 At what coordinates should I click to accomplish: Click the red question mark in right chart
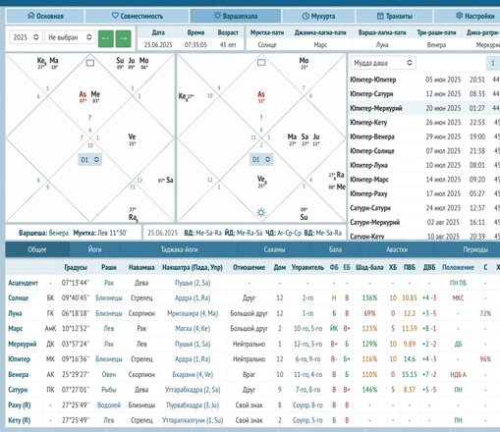261,118
